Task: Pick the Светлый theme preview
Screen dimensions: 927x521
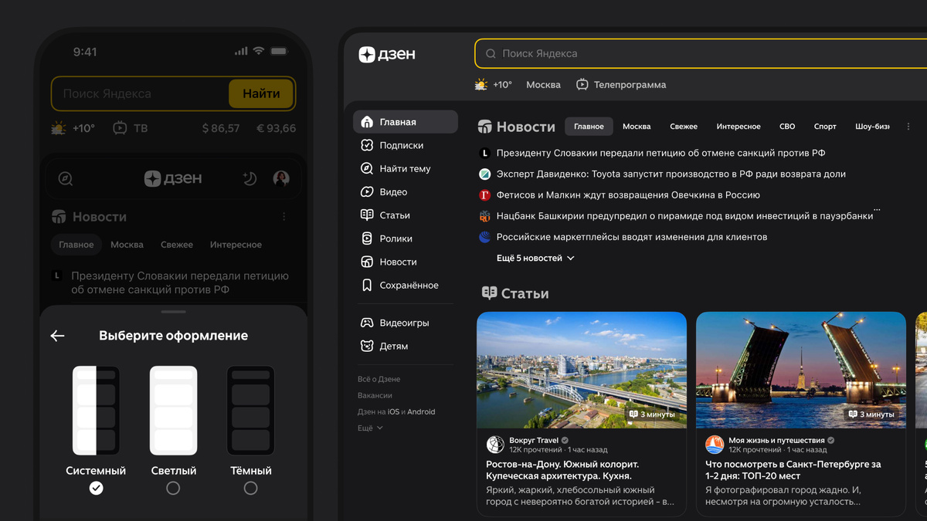Action: (x=173, y=411)
